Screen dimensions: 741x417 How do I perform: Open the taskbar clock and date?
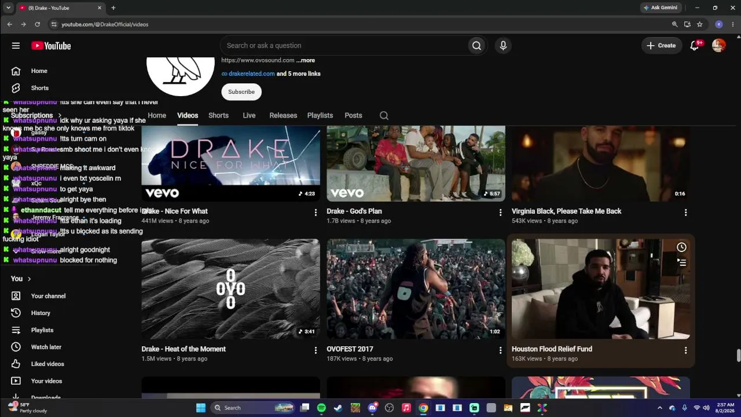(x=725, y=408)
